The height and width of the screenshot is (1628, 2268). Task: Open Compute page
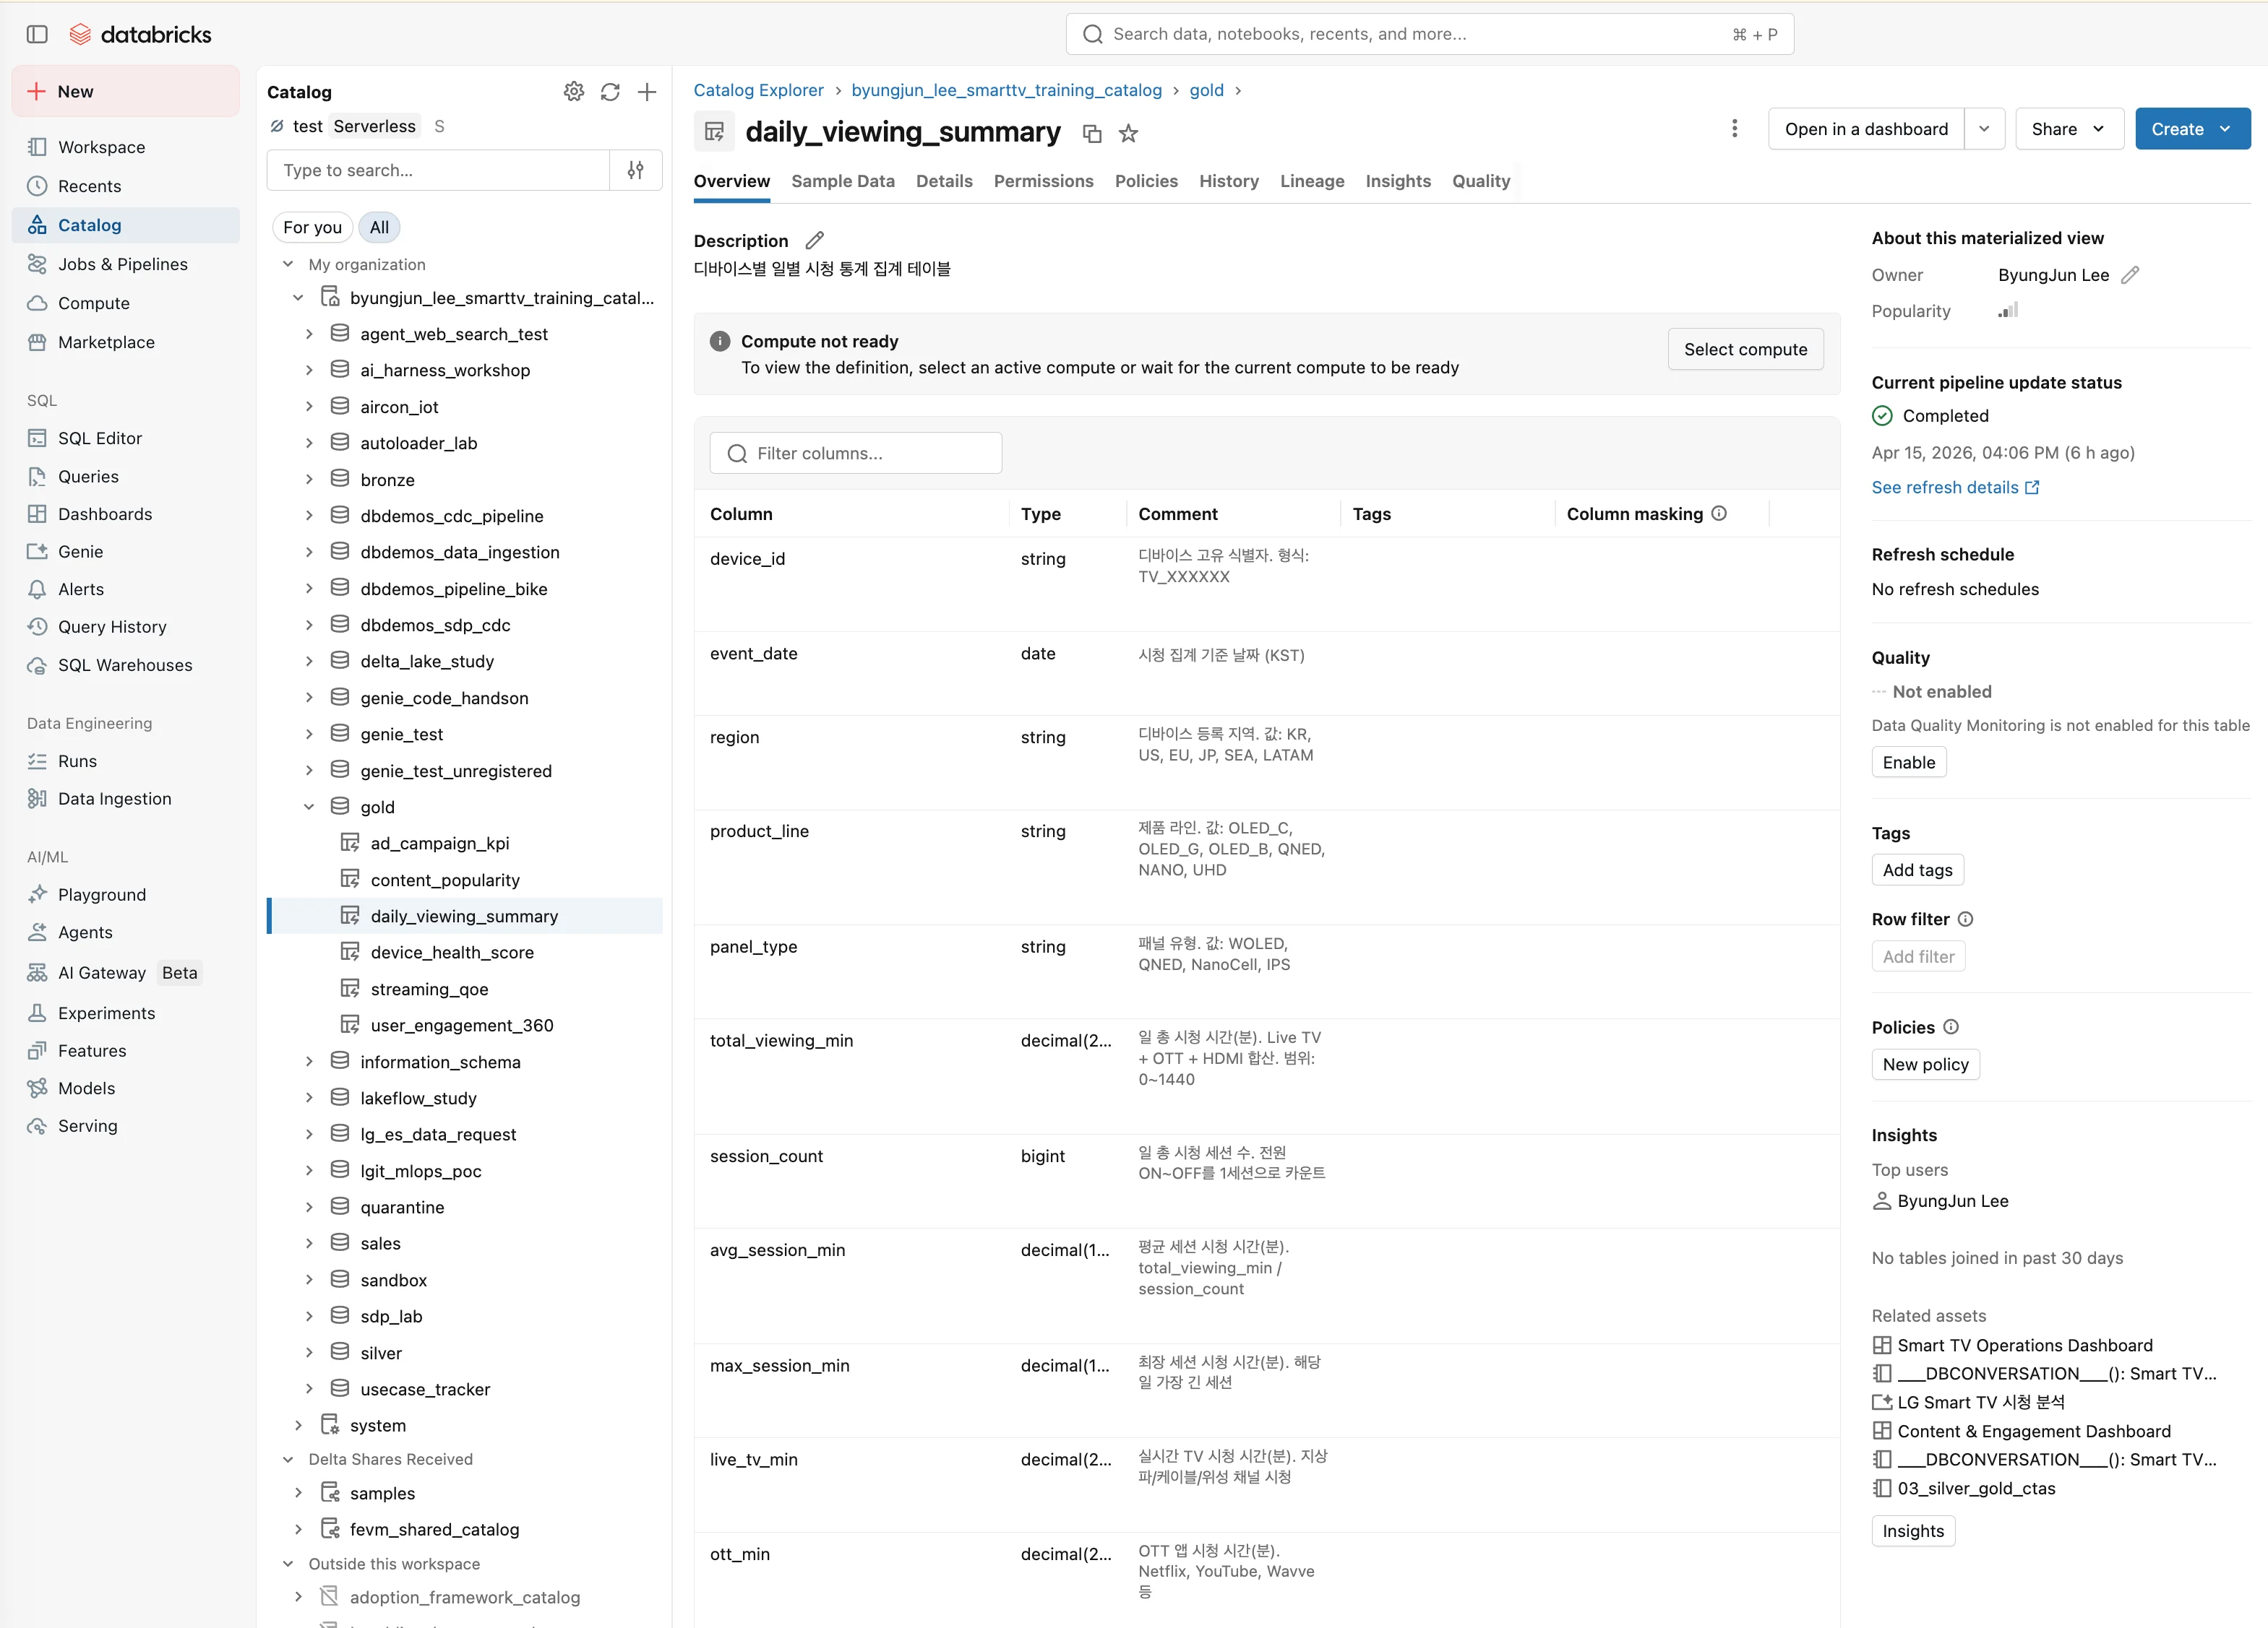pyautogui.click(x=126, y=303)
